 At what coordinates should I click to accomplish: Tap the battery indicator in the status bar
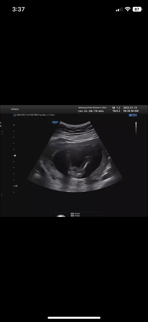click(137, 9)
